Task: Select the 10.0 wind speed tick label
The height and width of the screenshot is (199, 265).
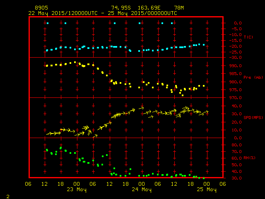Action: [x=236, y=130]
